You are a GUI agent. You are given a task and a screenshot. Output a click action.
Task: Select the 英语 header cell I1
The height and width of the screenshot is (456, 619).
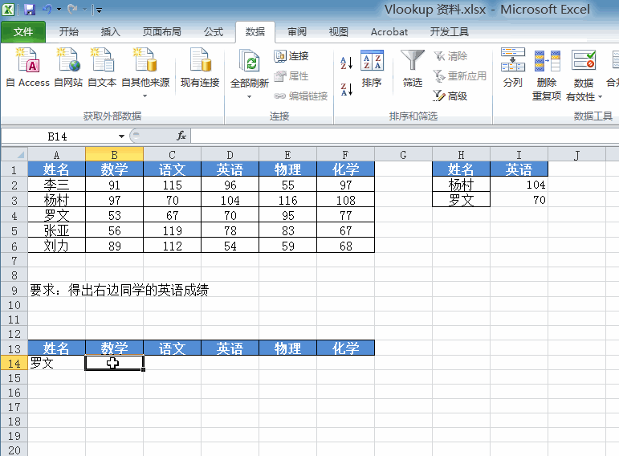[x=519, y=169]
